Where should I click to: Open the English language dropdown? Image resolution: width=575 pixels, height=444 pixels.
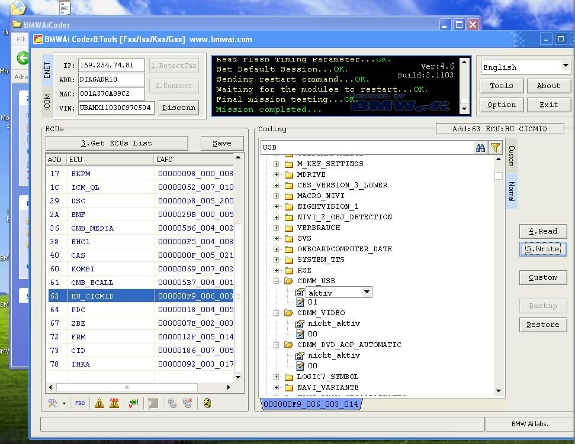coord(566,67)
